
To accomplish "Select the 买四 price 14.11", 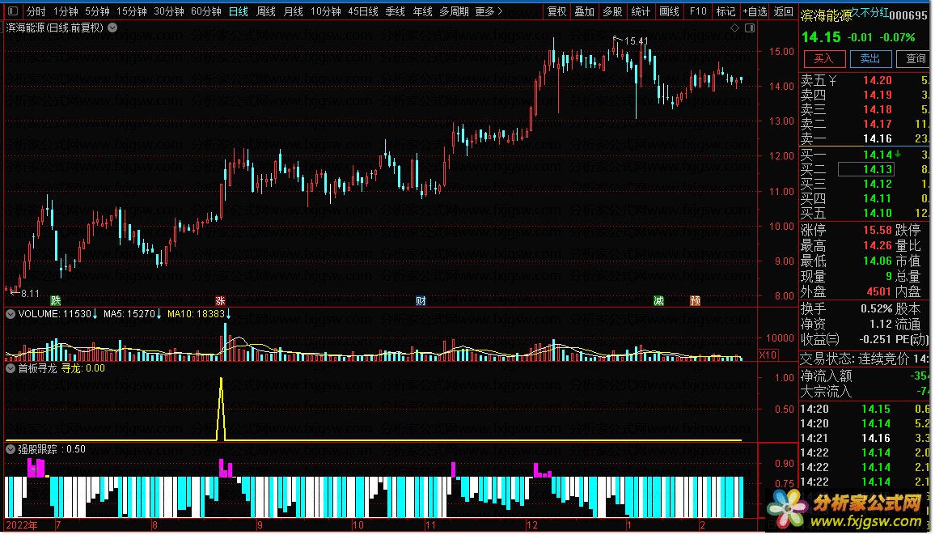I will (x=877, y=198).
